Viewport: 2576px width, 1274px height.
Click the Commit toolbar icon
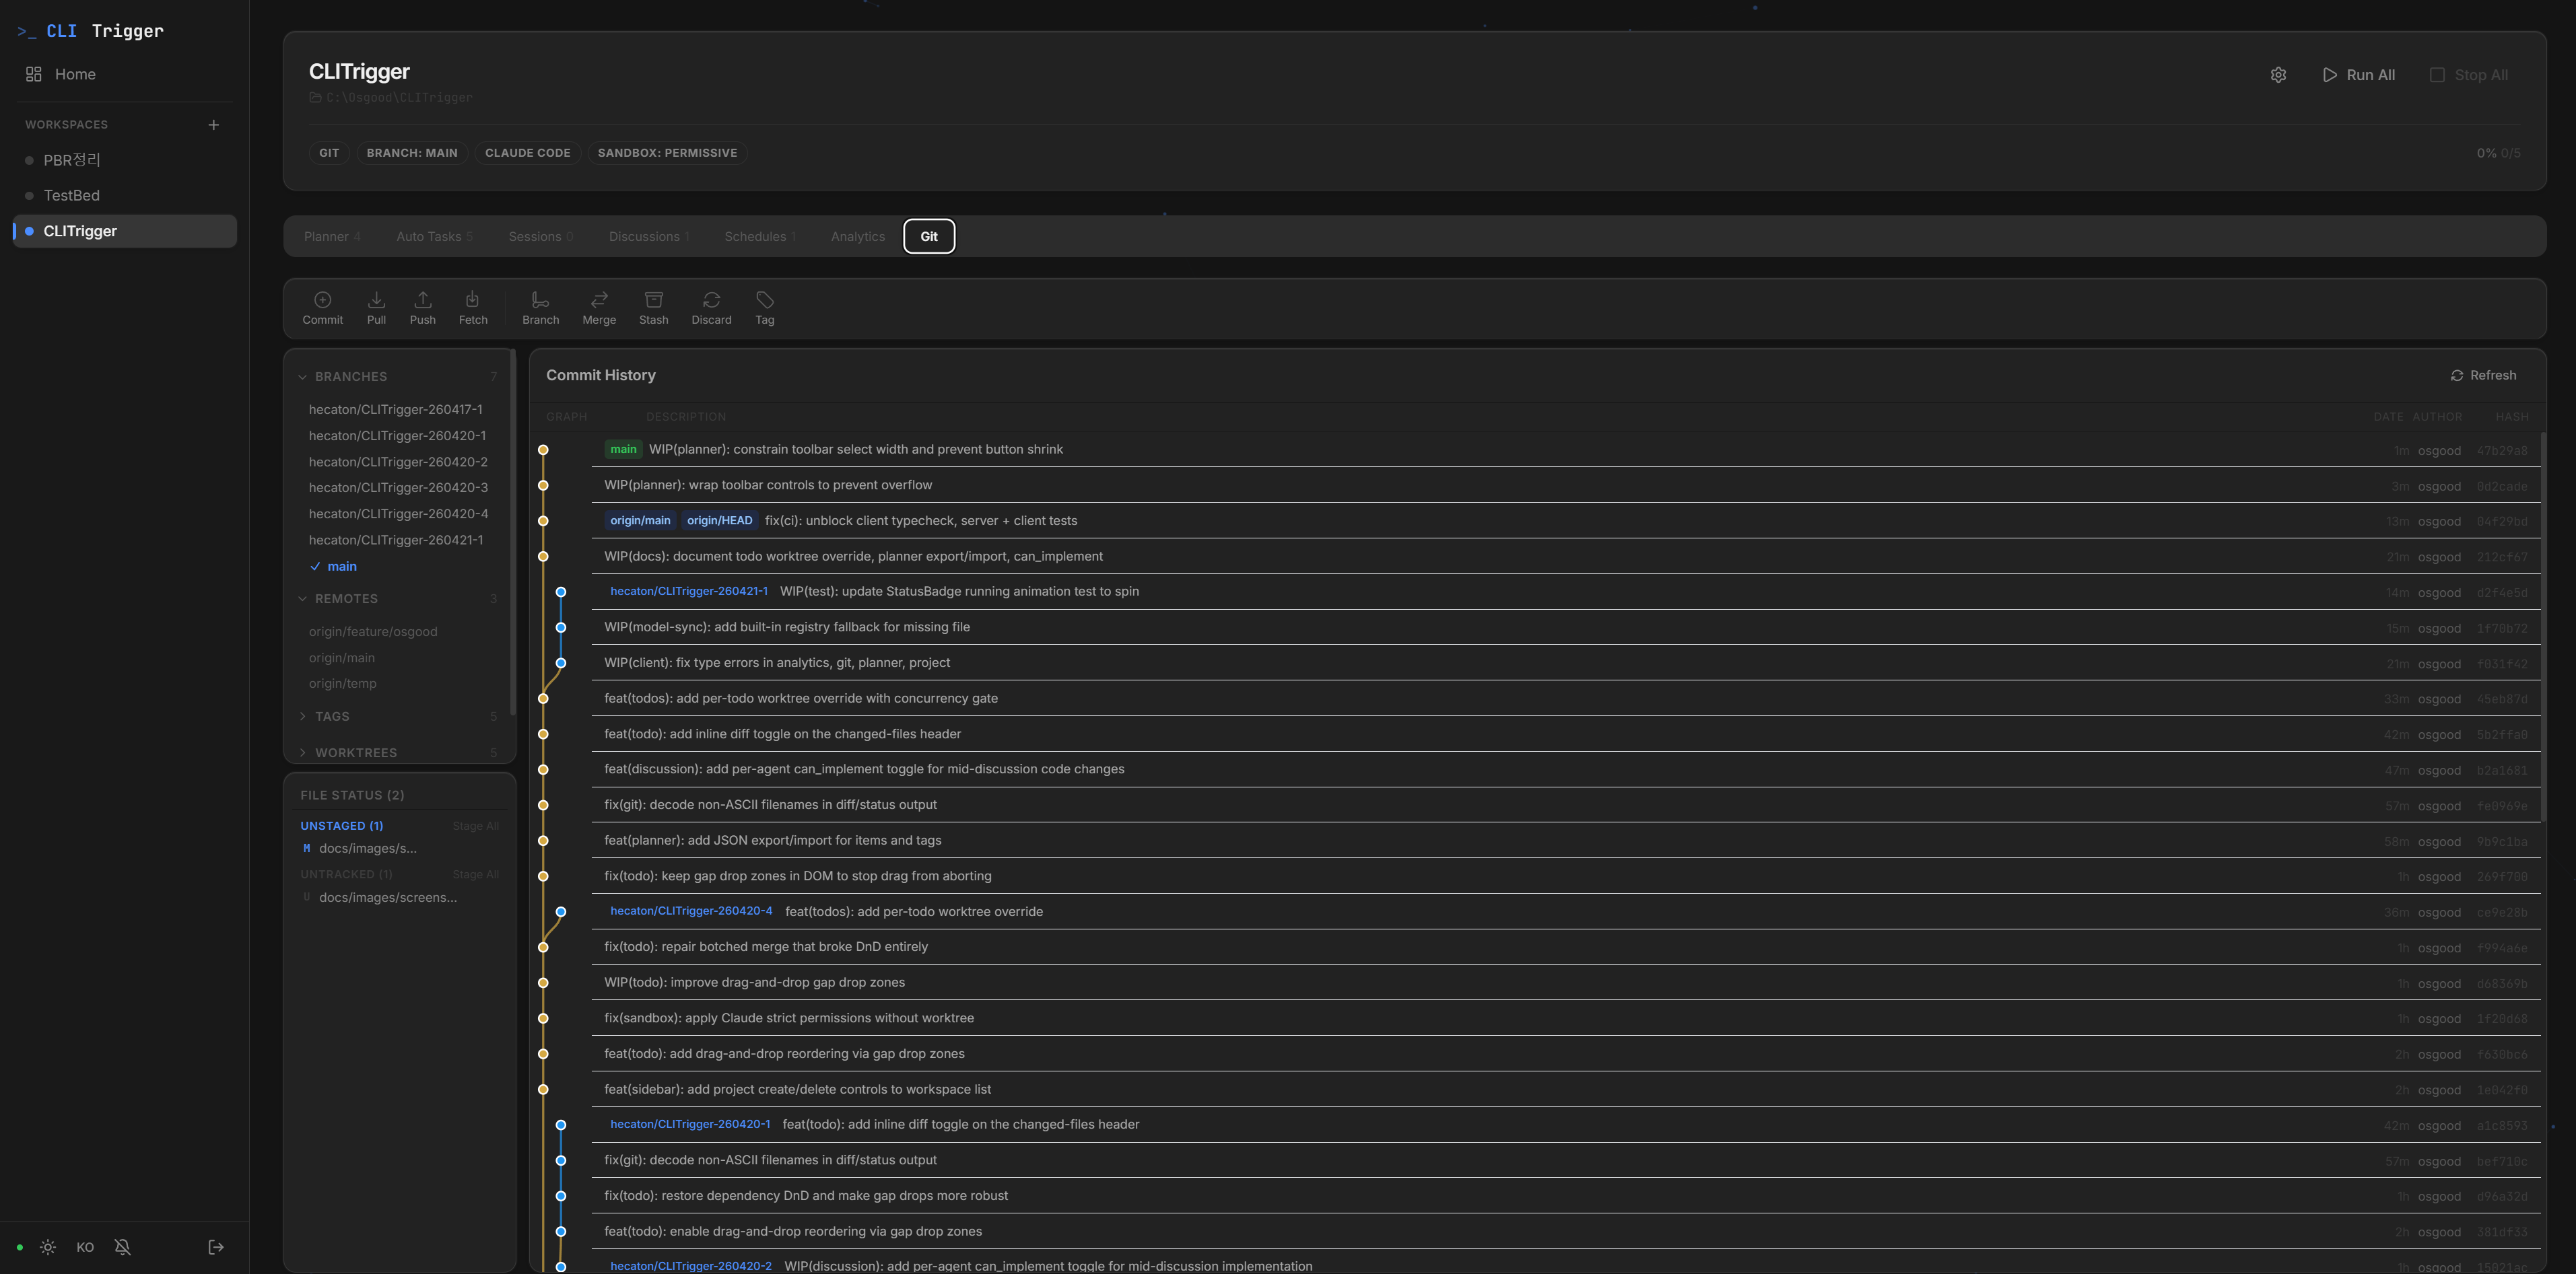point(322,308)
